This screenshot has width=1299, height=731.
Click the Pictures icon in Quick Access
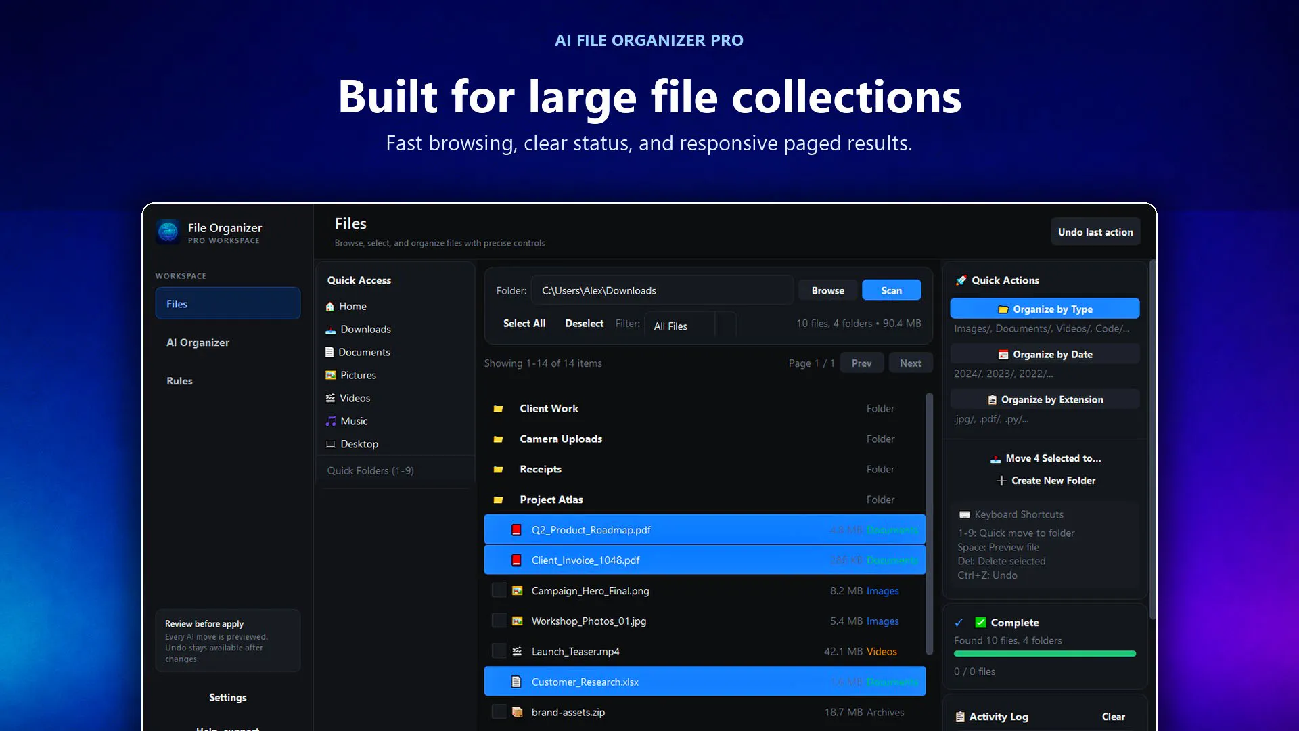pos(330,375)
